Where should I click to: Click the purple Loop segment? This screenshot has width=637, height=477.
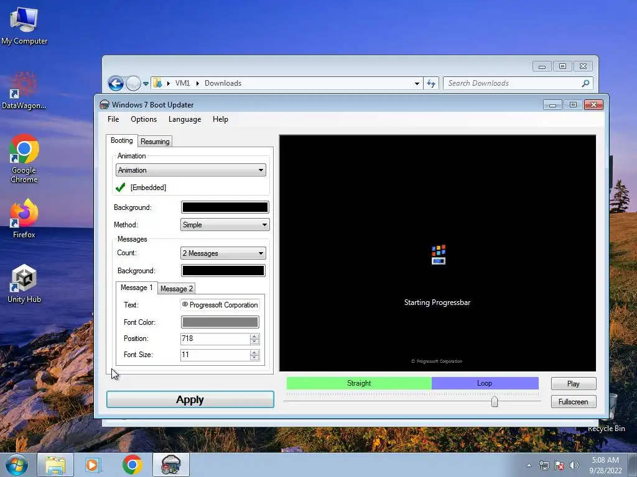pyautogui.click(x=485, y=383)
